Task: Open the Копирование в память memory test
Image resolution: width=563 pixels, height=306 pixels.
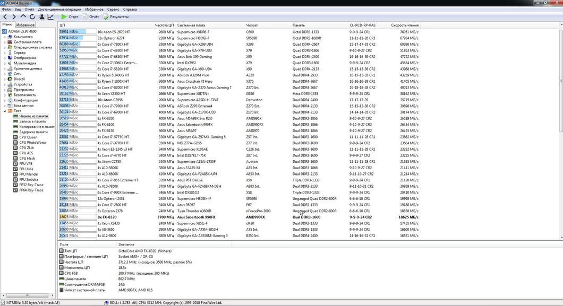Action: pos(37,127)
